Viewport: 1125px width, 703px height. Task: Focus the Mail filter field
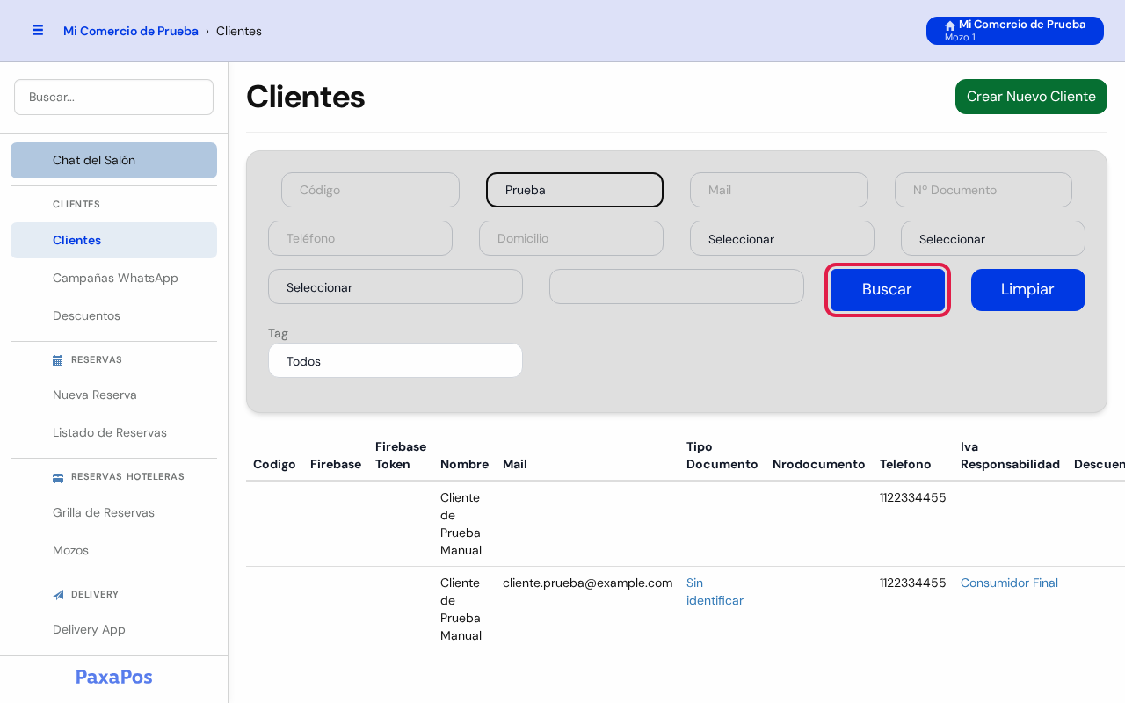tap(779, 190)
